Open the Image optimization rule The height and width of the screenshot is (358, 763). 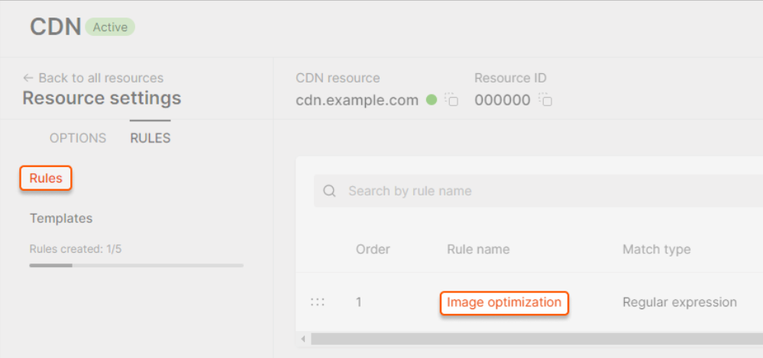[504, 302]
